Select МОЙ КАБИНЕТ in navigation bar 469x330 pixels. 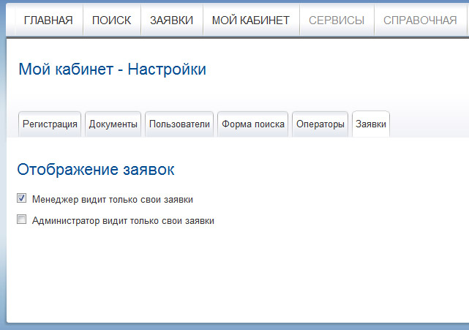(251, 20)
